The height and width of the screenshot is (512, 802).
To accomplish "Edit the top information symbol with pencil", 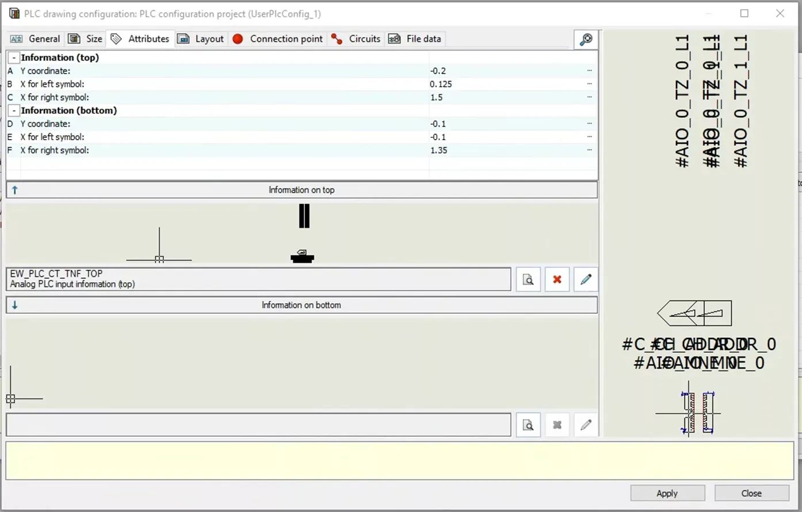I will pos(586,280).
